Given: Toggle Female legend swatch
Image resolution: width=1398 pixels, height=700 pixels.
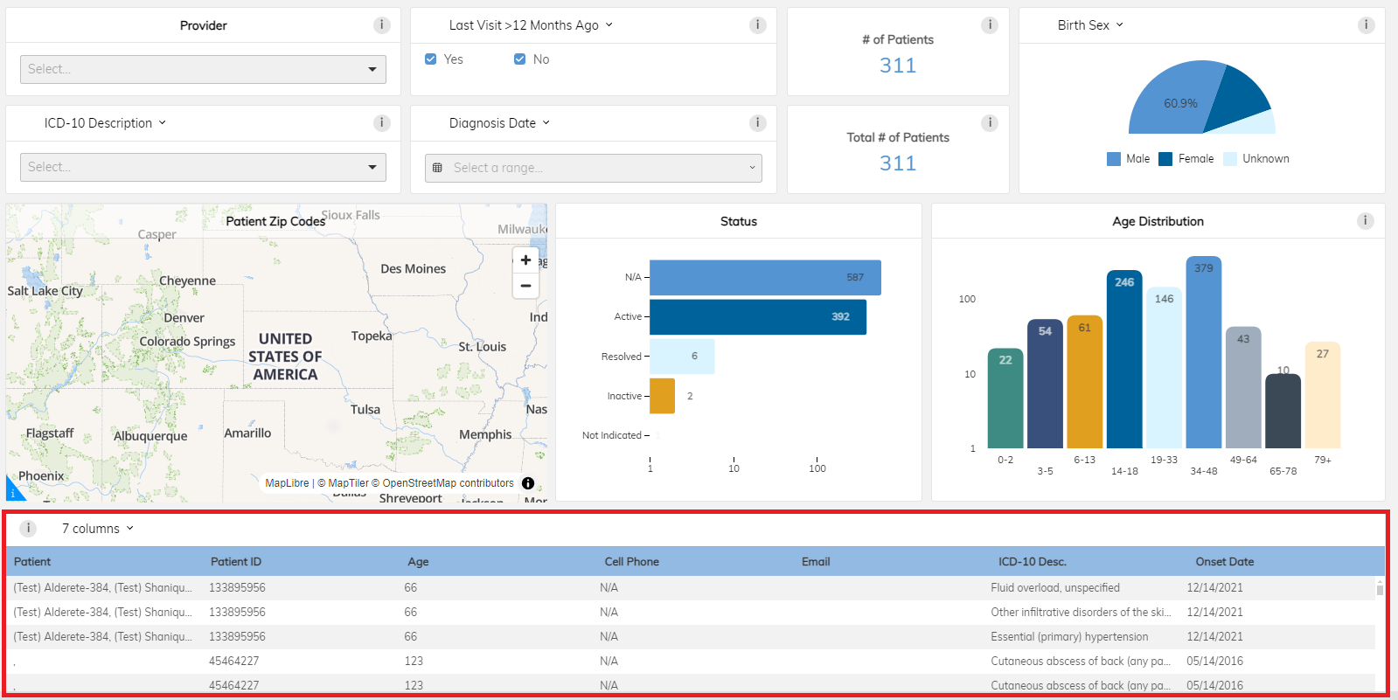Looking at the screenshot, I should [1165, 159].
